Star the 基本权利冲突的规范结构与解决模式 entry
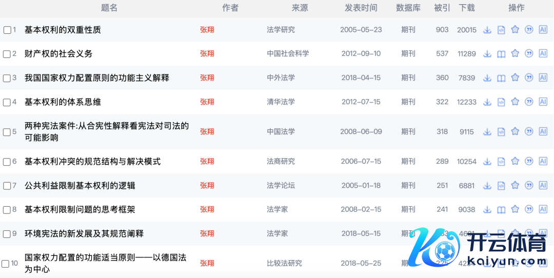 pos(515,161)
